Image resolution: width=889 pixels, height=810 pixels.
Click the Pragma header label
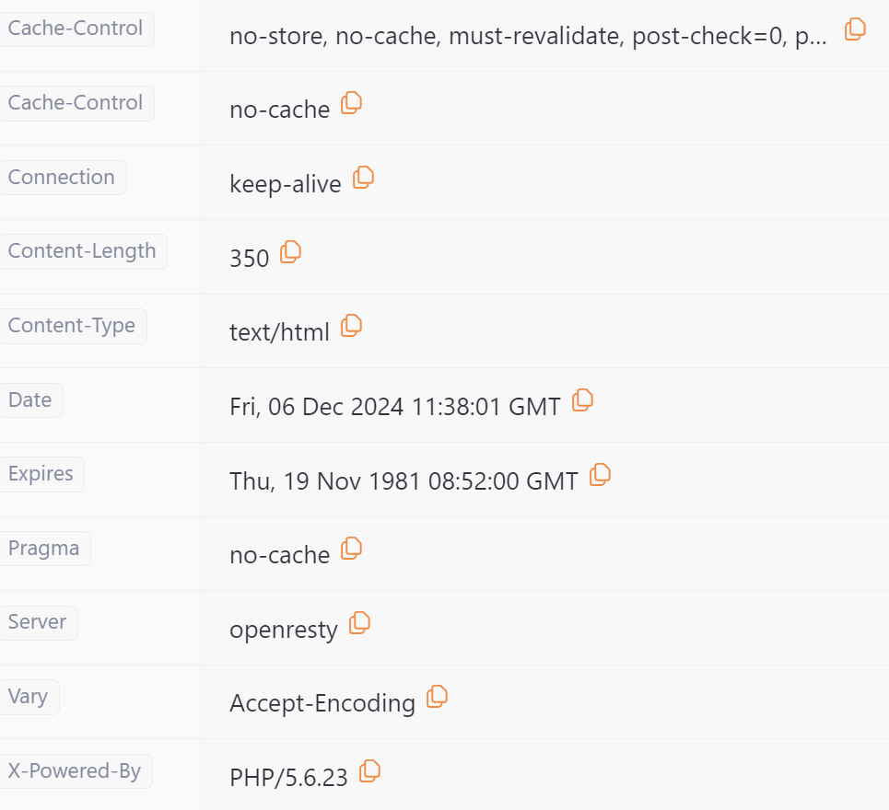click(44, 549)
